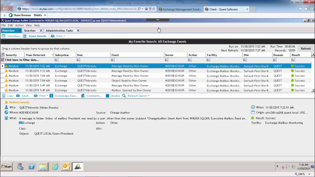Viewport: 315px width, 177px height.
Task: Sort by Time Detected column
Action: [x=39, y=55]
